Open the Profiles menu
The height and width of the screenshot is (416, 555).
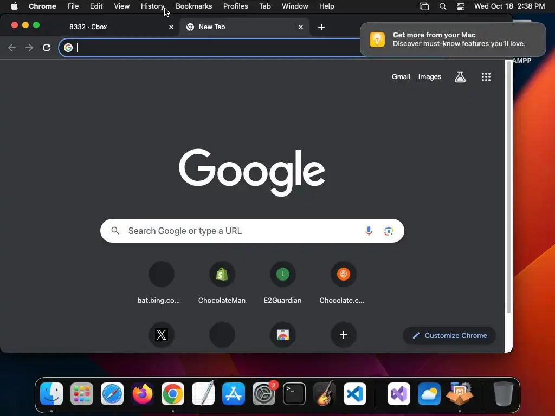(x=235, y=6)
